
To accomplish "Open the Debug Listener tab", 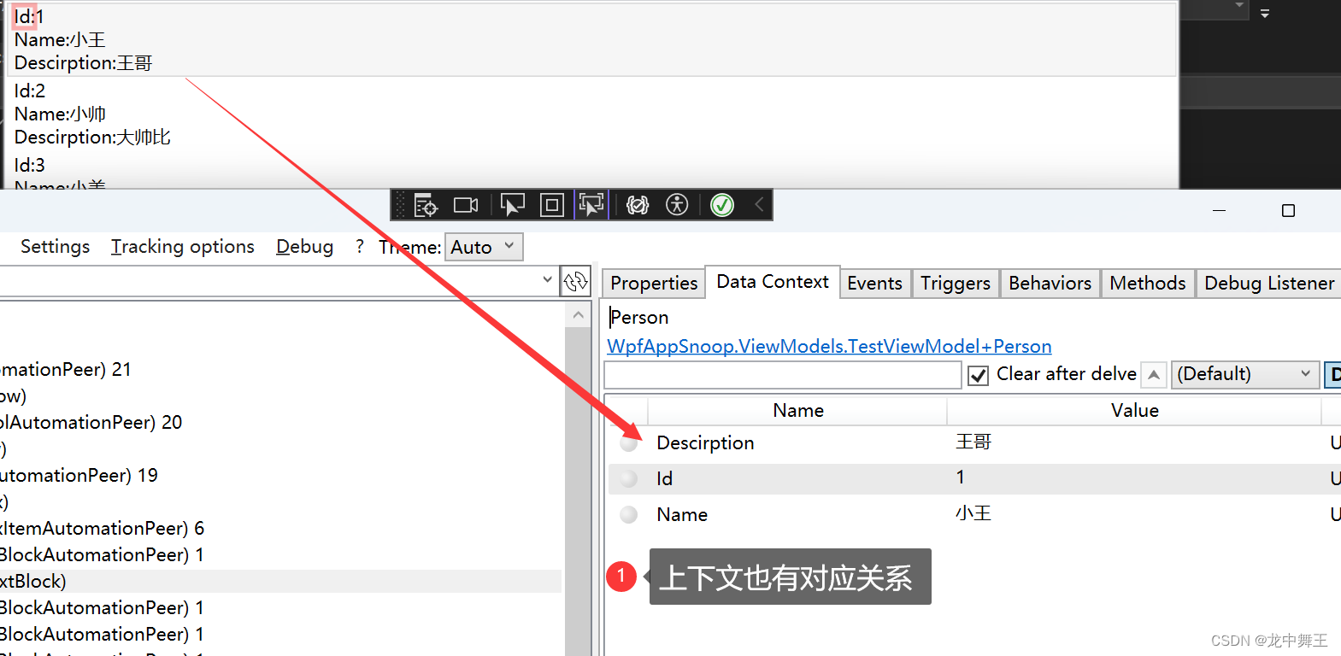I will click(1269, 283).
